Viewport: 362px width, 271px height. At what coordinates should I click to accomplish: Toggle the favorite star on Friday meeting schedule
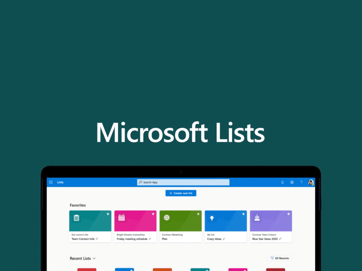(153, 214)
